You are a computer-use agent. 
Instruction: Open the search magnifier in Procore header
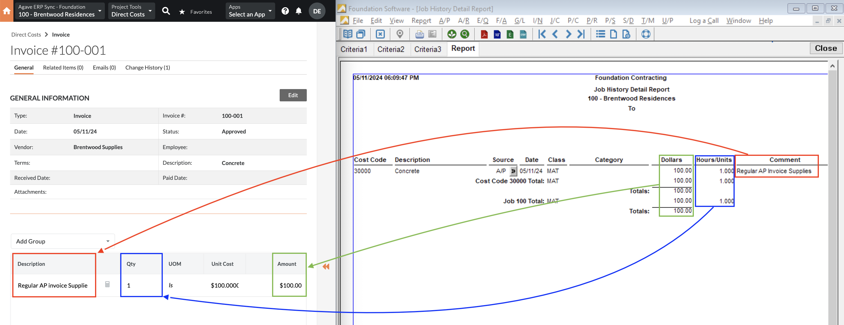(166, 11)
